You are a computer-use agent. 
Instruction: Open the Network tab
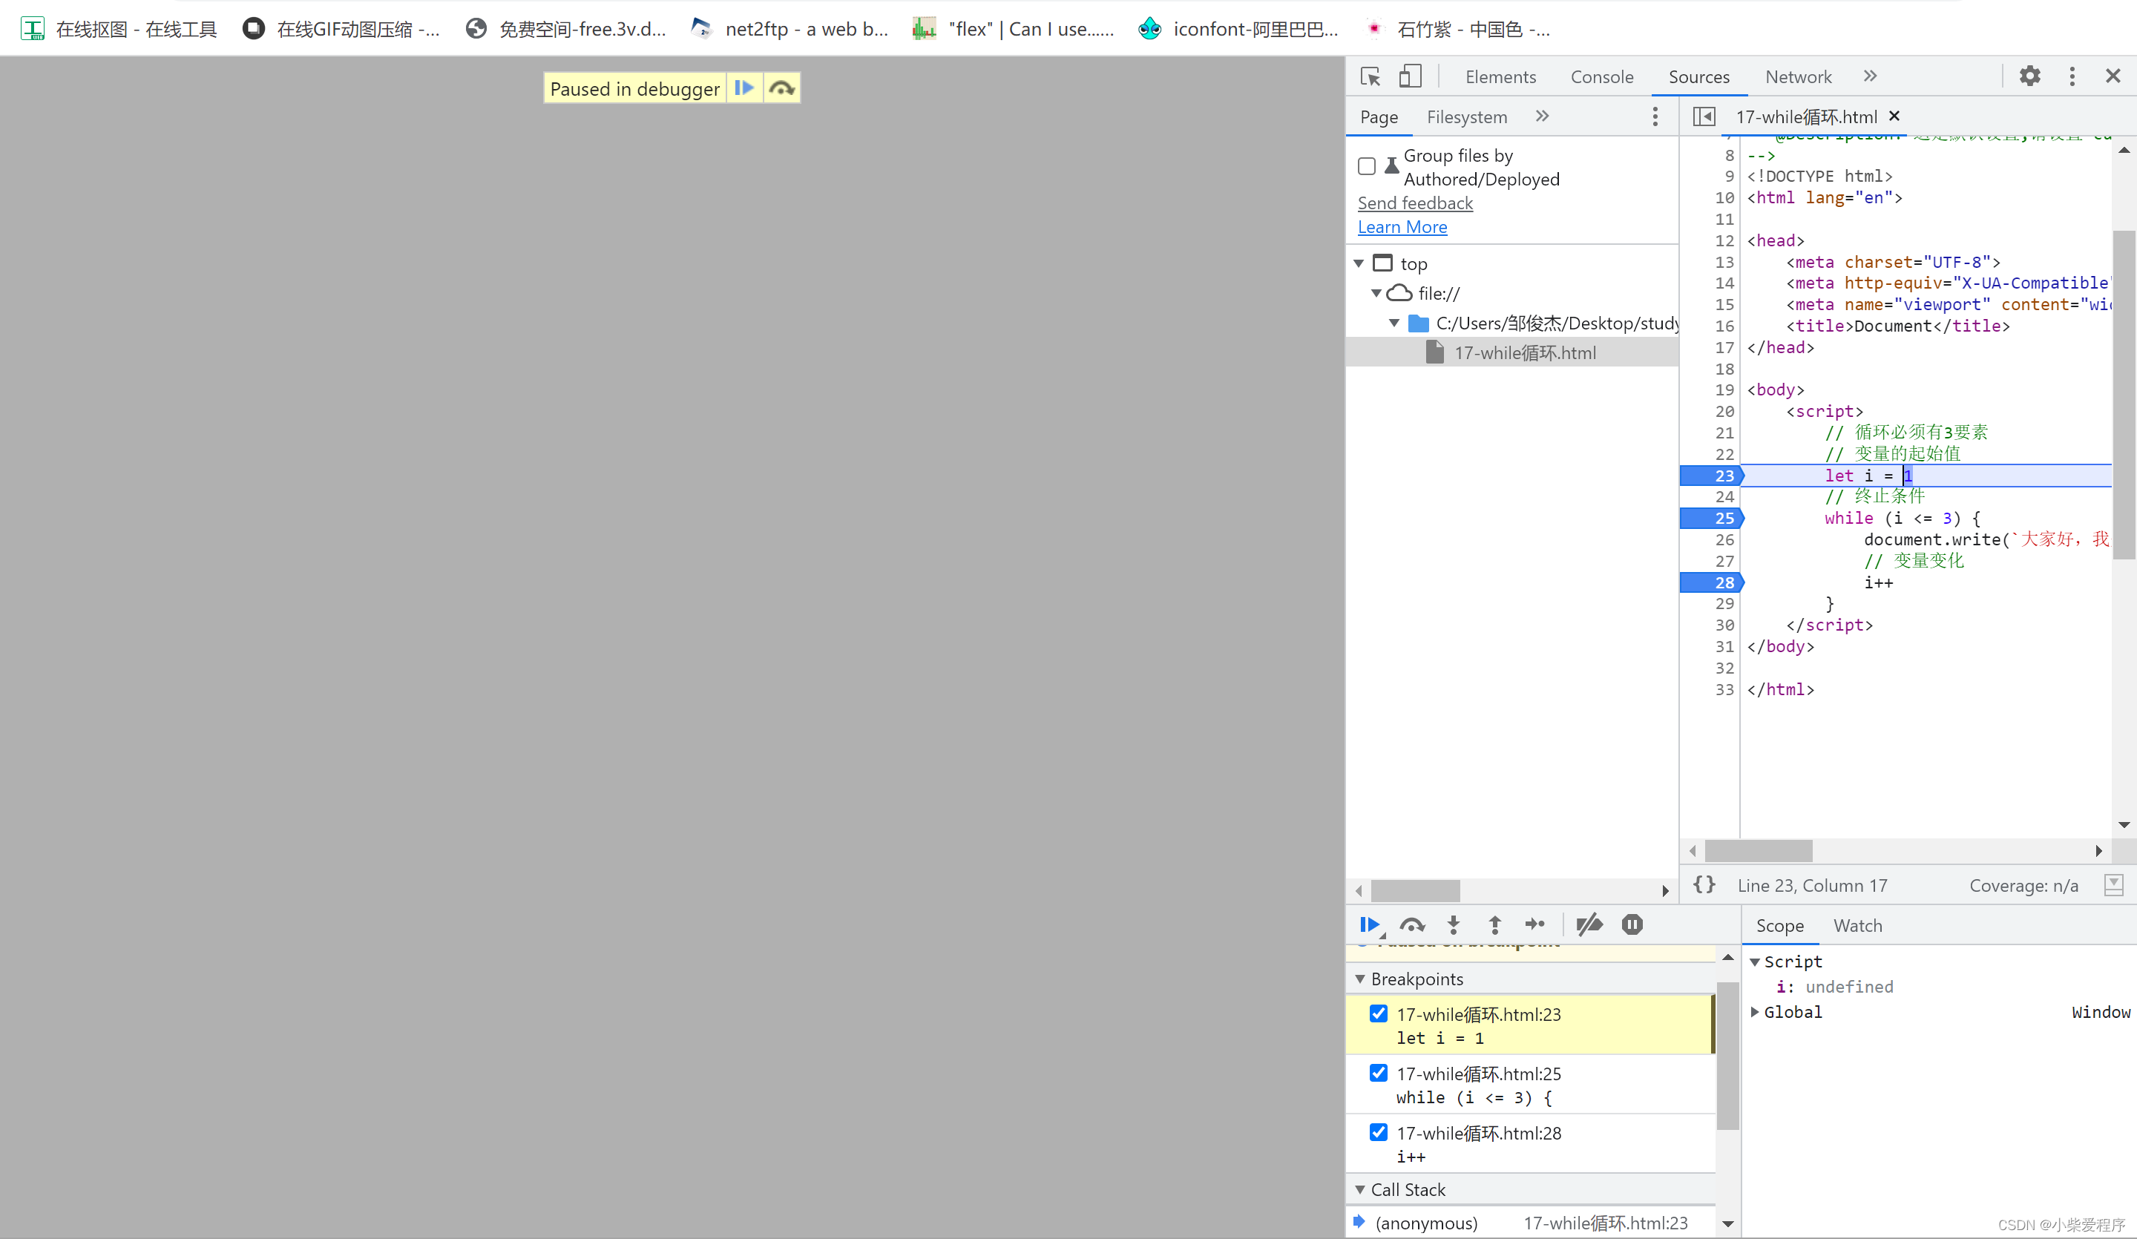(x=1798, y=77)
